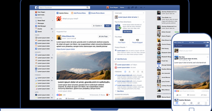Open Custom audience dropdown
This screenshot has width=212, height=111.
[x=97, y=26]
